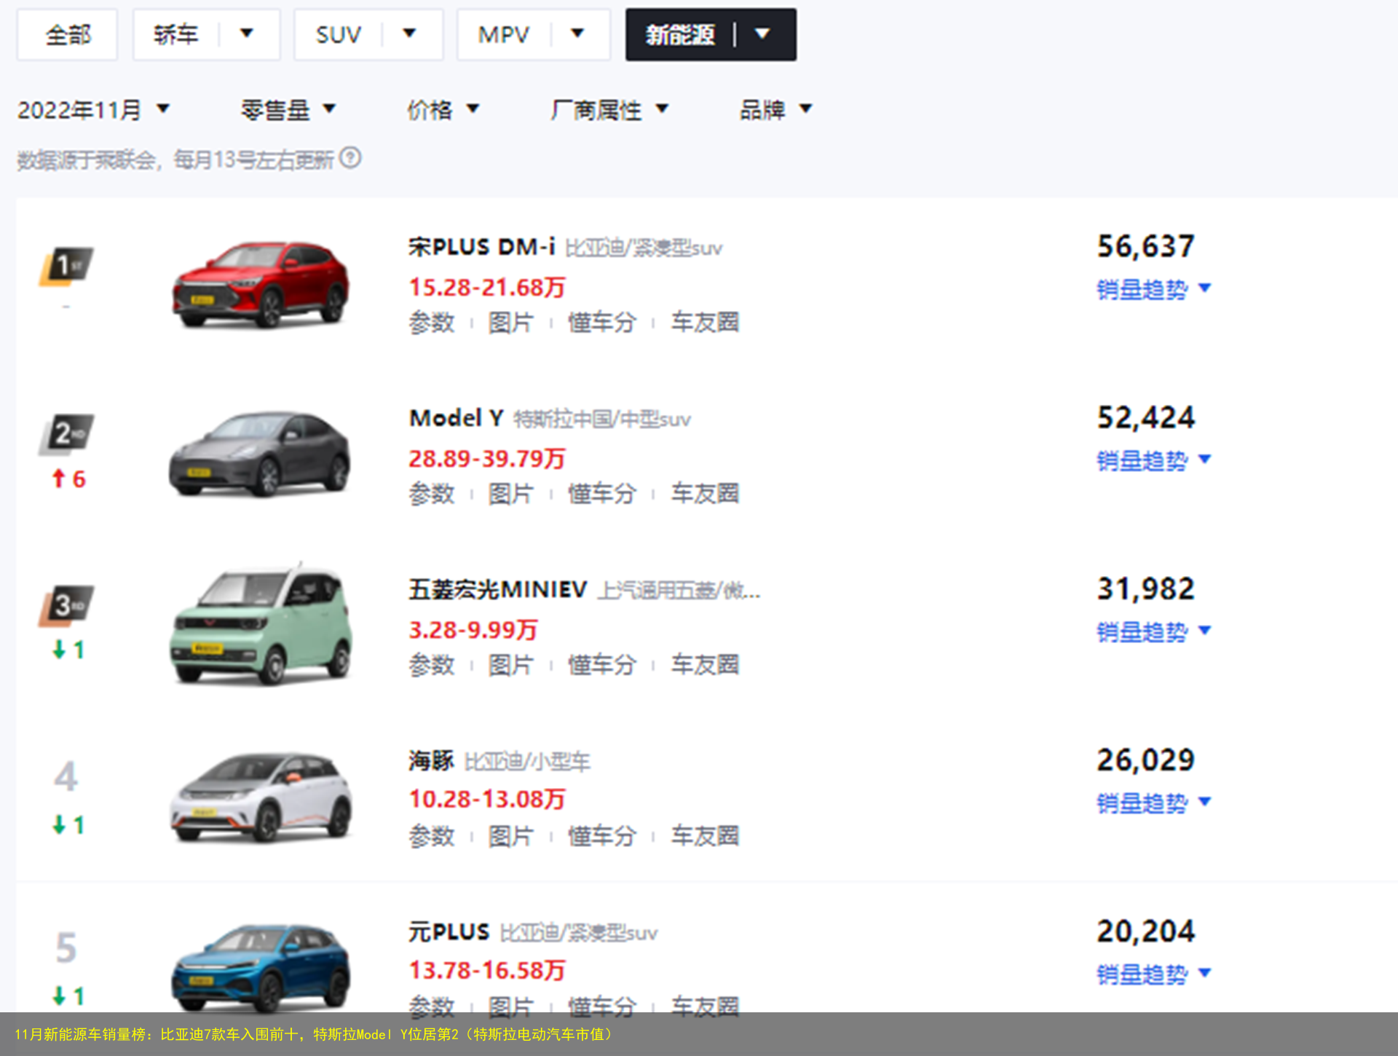Open 懂车分 for 宋PLUS DM-i
Screen dimensions: 1398x1056
[602, 322]
